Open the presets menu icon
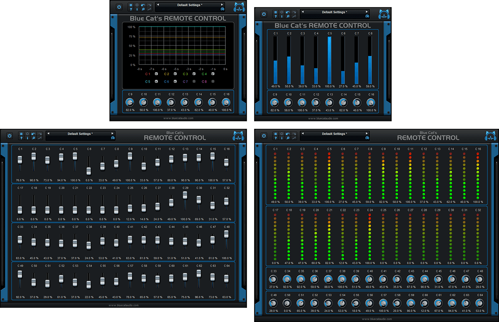The width and height of the screenshot is (499, 322). tap(130, 5)
